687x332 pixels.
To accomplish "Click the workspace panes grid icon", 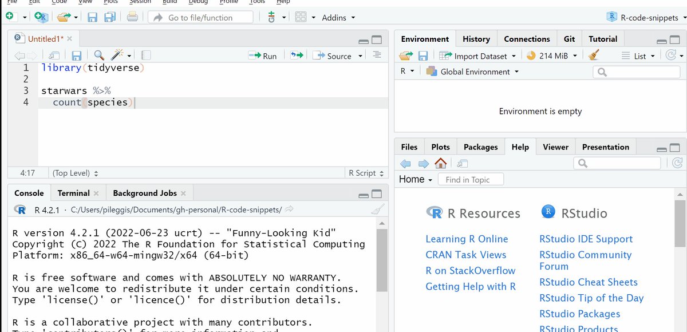I will pos(301,17).
